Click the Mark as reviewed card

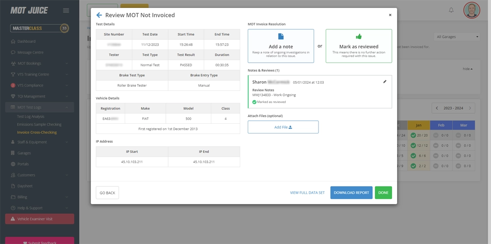click(x=359, y=46)
